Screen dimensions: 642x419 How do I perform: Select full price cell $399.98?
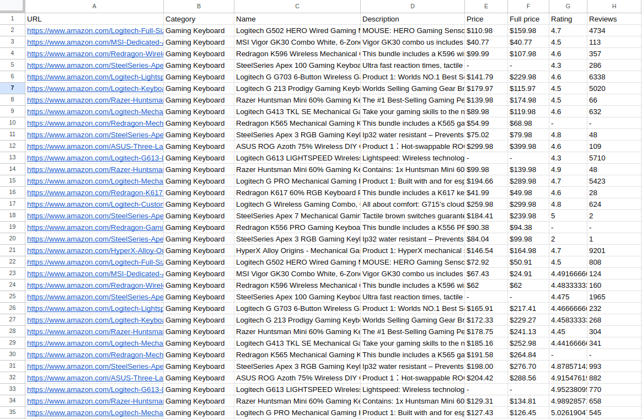[x=528, y=147]
